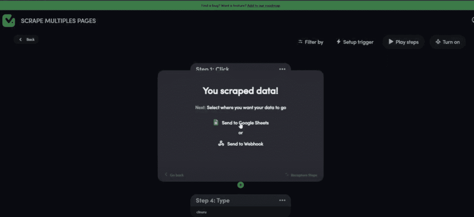Image resolution: width=474 pixels, height=217 pixels.
Task: Click the Back button under the title
Action: pyautogui.click(x=26, y=39)
